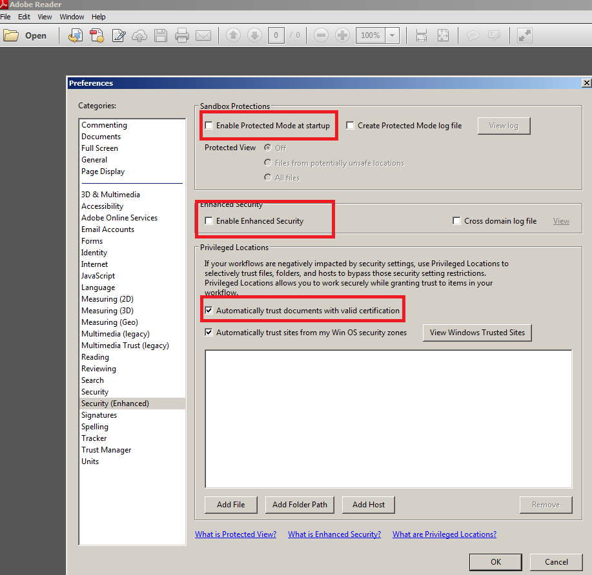Screen dimensions: 592x575
Task: Open the Edit menu
Action: pyautogui.click(x=24, y=17)
